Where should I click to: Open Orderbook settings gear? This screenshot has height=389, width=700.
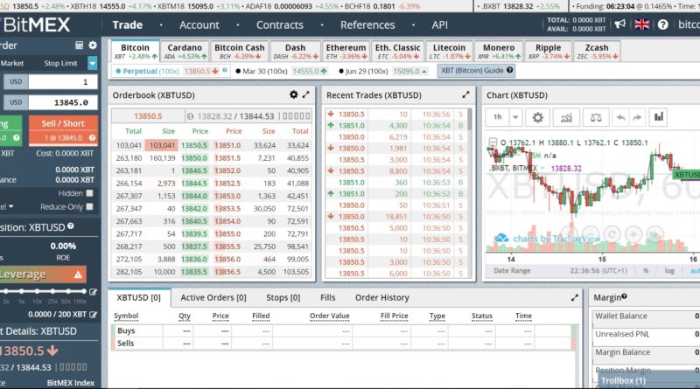point(293,94)
